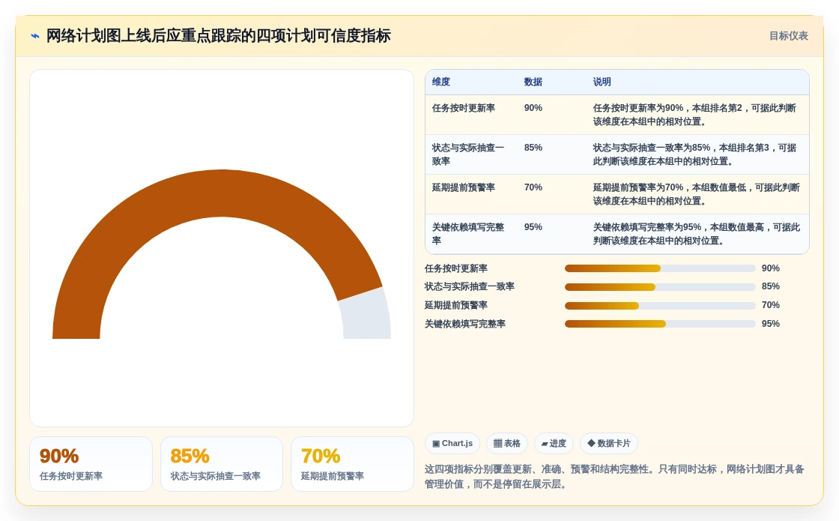Select the 进度 tag chip

[x=554, y=443]
